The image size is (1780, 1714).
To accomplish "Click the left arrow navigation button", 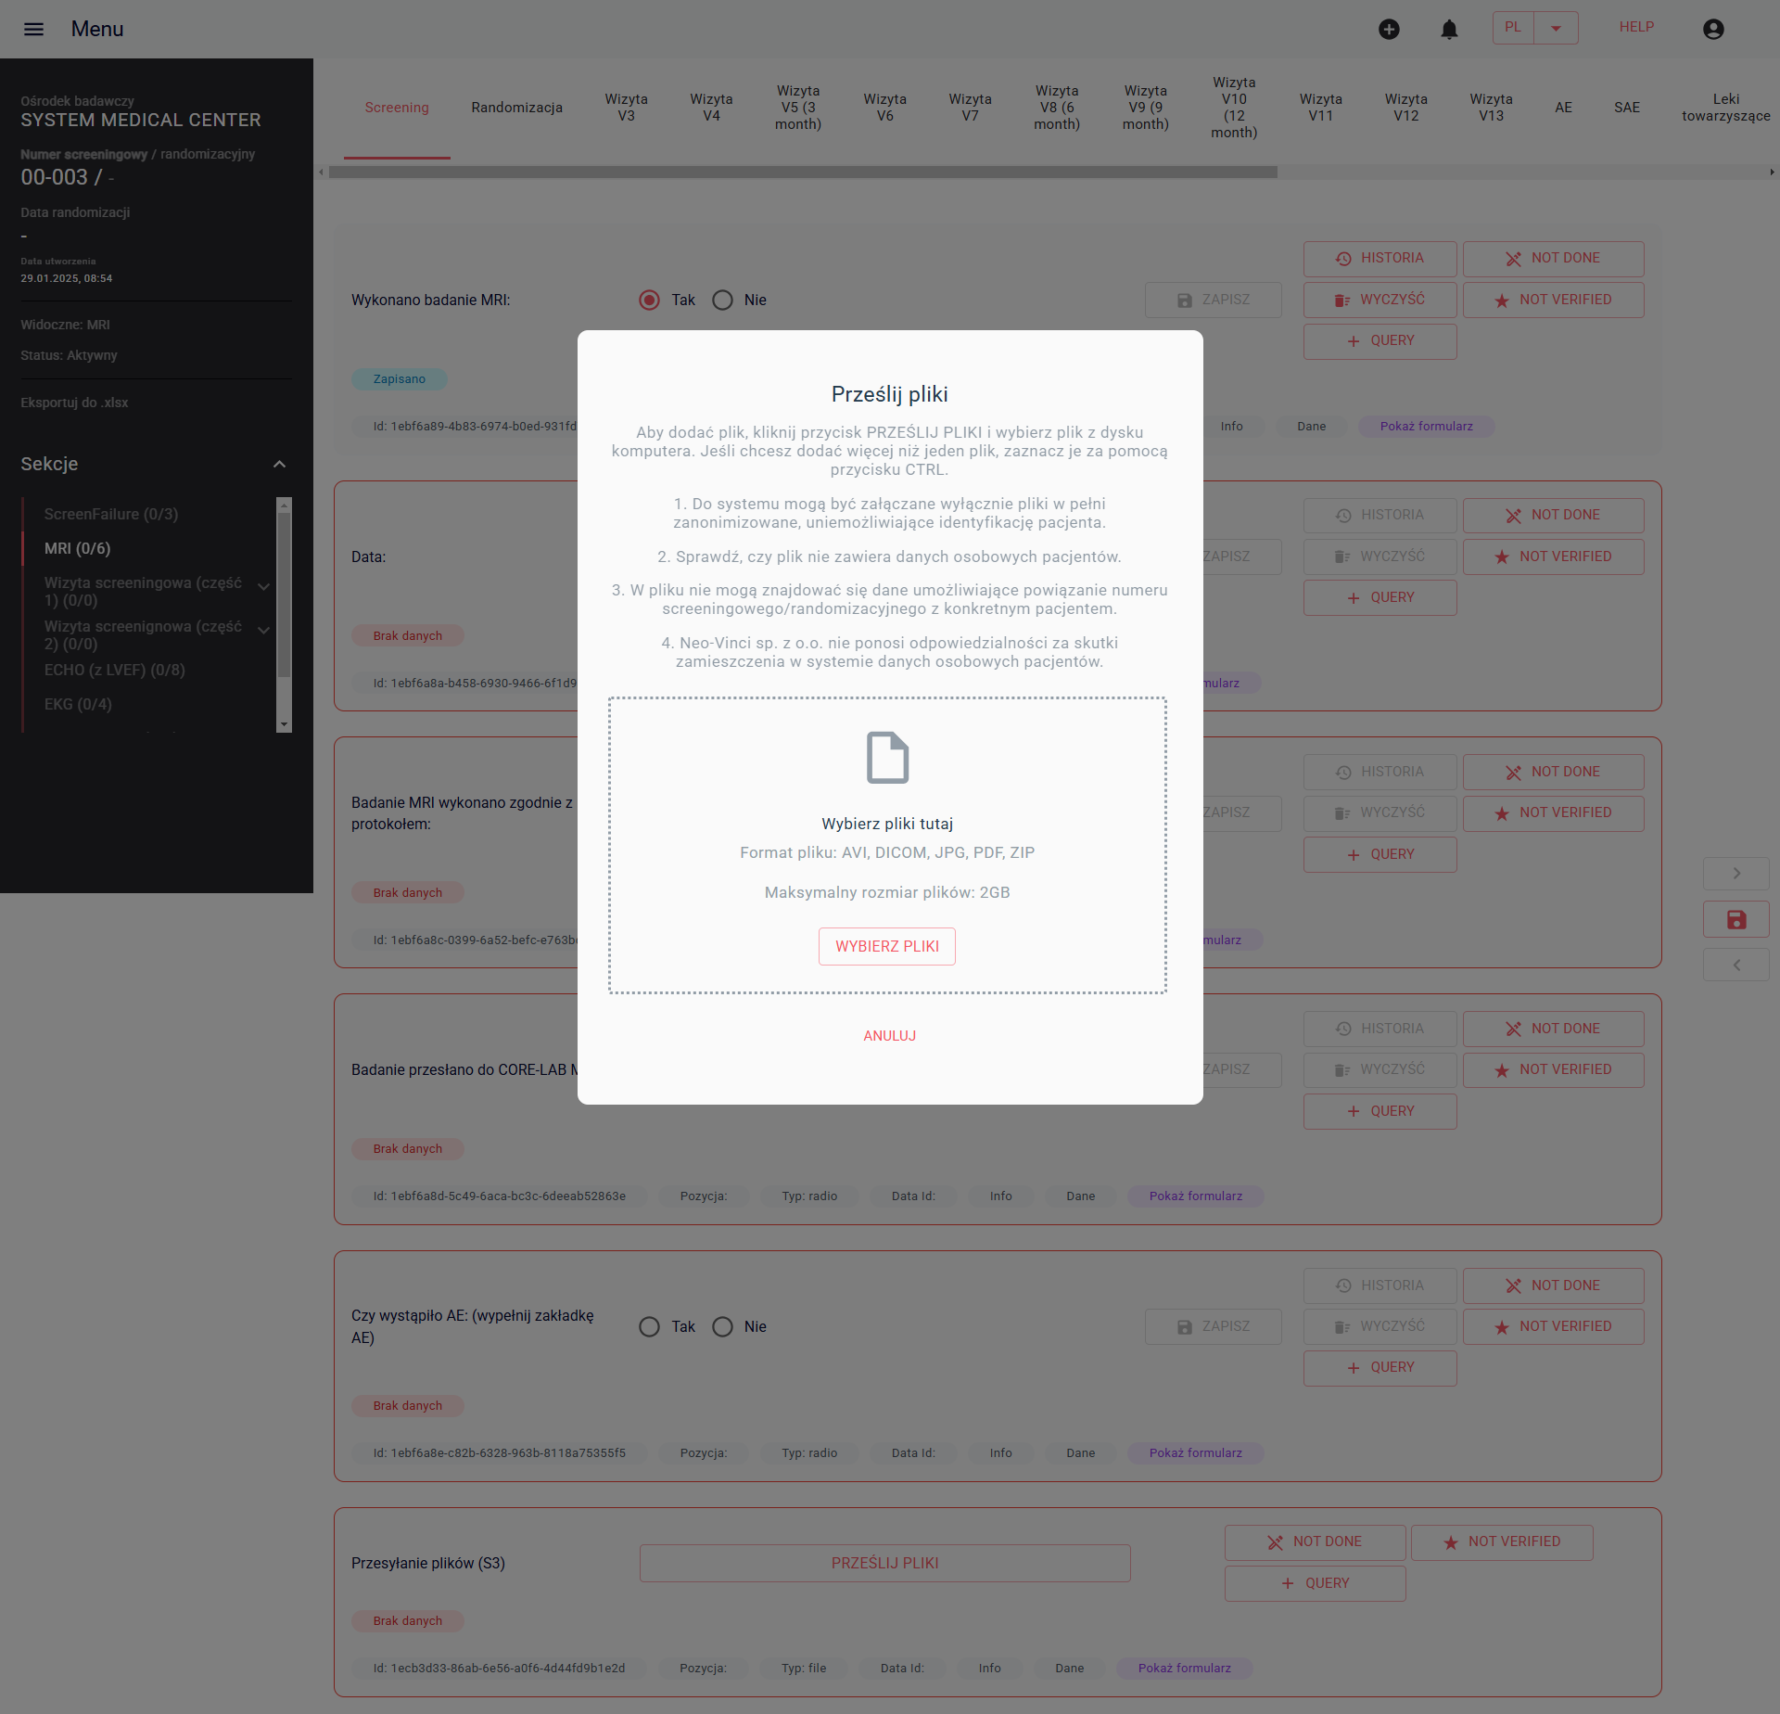I will coord(1735,966).
